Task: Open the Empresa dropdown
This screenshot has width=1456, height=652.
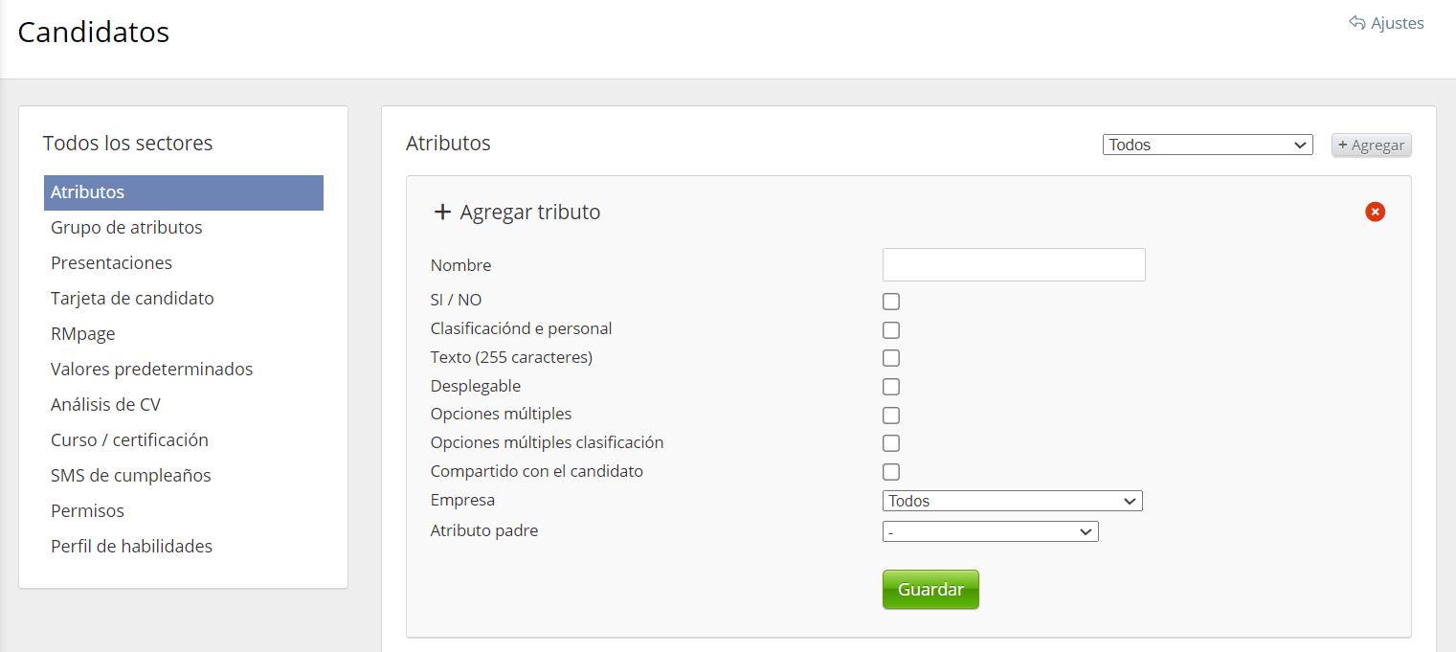Action: pos(1012,501)
